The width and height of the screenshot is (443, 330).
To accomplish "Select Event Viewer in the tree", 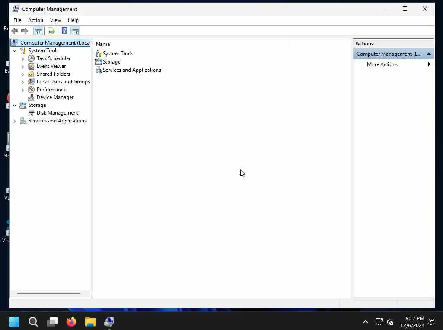I will [x=51, y=66].
